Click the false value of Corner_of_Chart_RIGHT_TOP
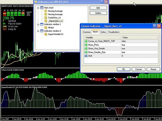Viewport: 162px width, 121px height. click(124, 41)
